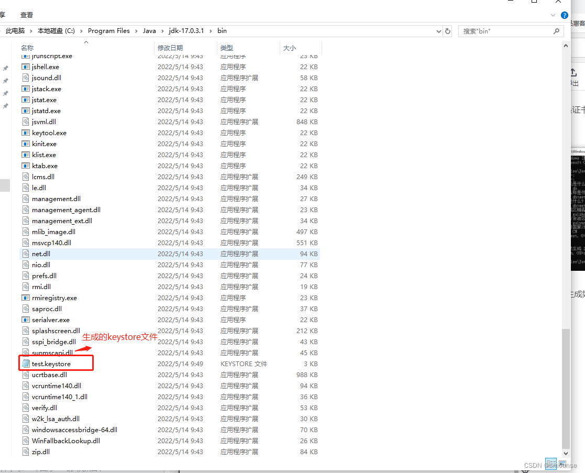Switch to large icons view layout
Viewport: 585px width, 473px height.
tap(562, 463)
